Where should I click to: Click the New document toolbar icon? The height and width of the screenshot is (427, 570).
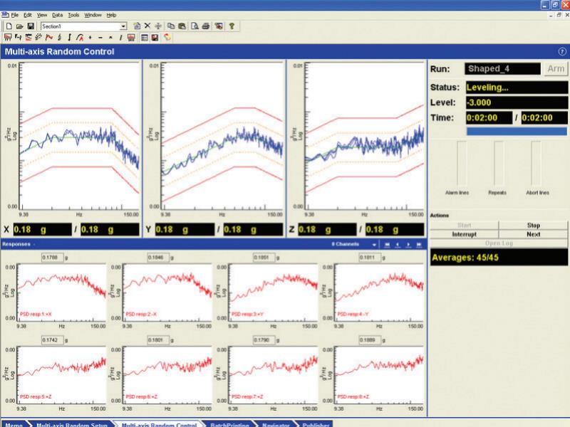(x=9, y=26)
